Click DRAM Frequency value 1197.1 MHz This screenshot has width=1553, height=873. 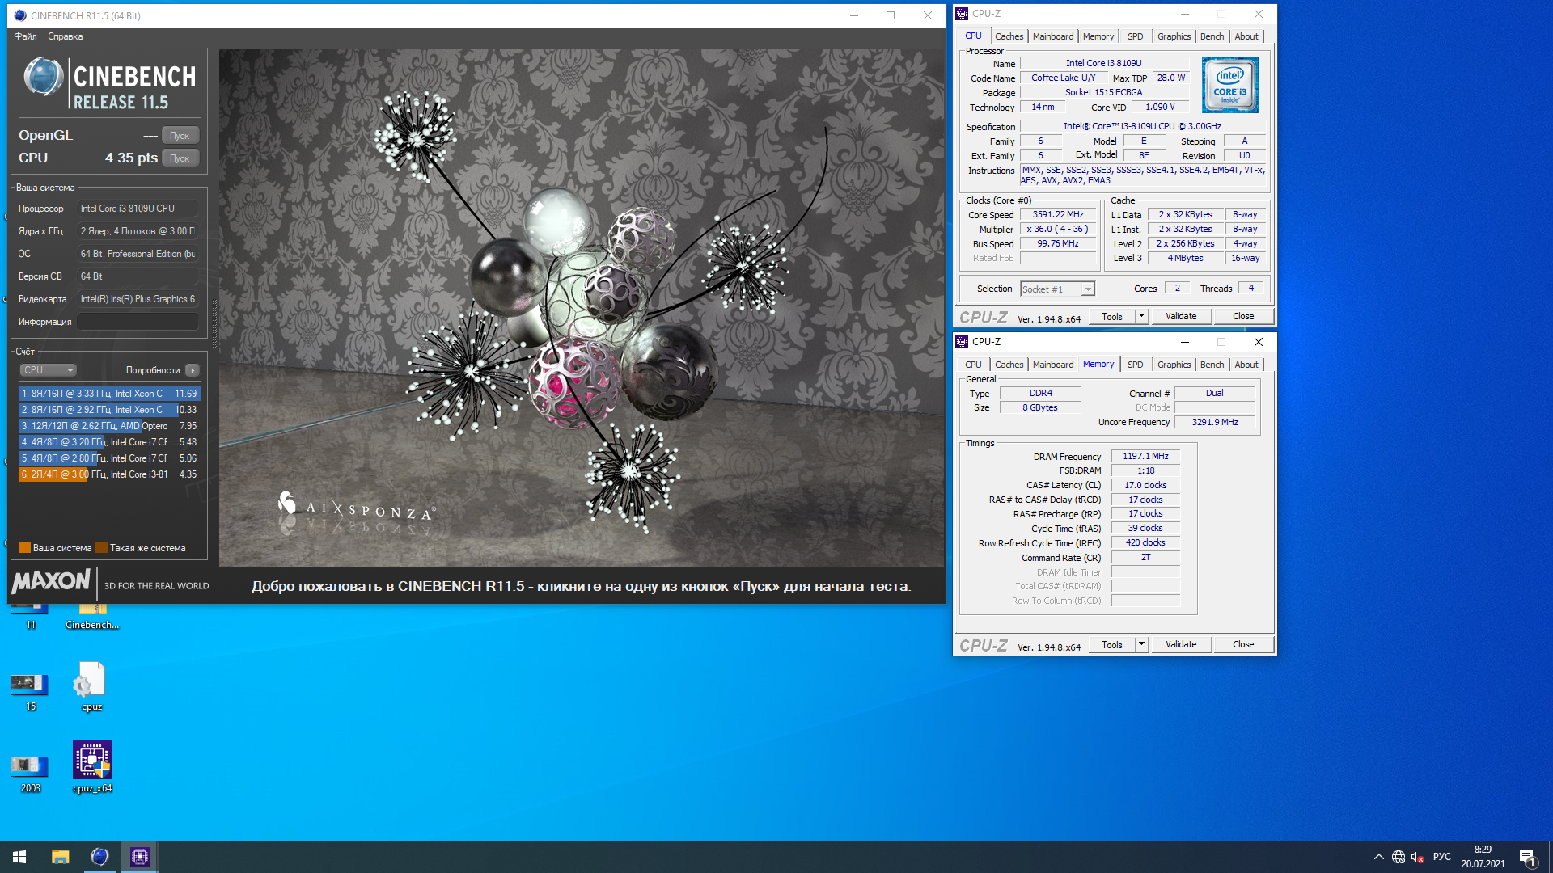pyautogui.click(x=1145, y=457)
